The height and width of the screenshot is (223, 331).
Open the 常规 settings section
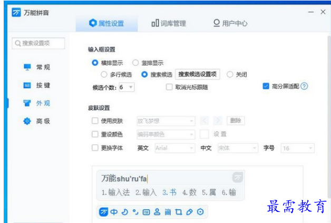click(x=37, y=67)
